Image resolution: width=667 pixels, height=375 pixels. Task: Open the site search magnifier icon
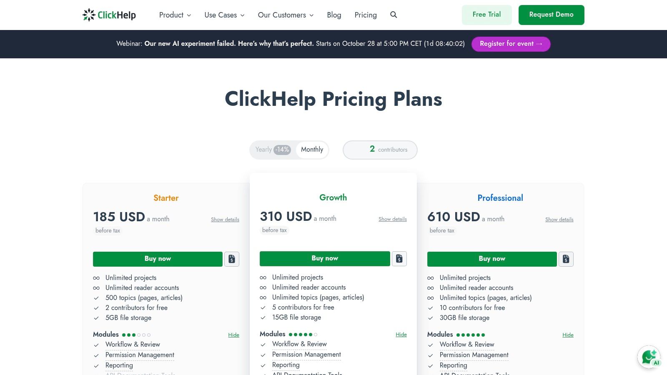[x=394, y=15]
